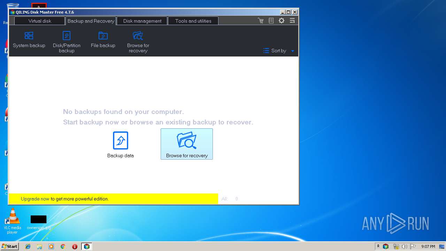The image size is (446, 251).
Task: Open the hamburger menu icon
Action: tap(292, 21)
